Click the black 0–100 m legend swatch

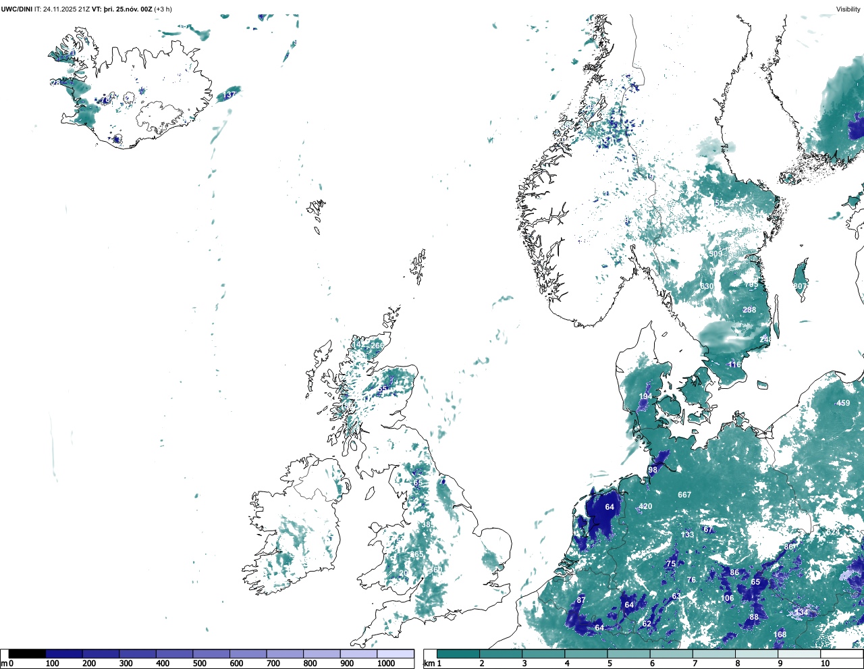[28, 653]
